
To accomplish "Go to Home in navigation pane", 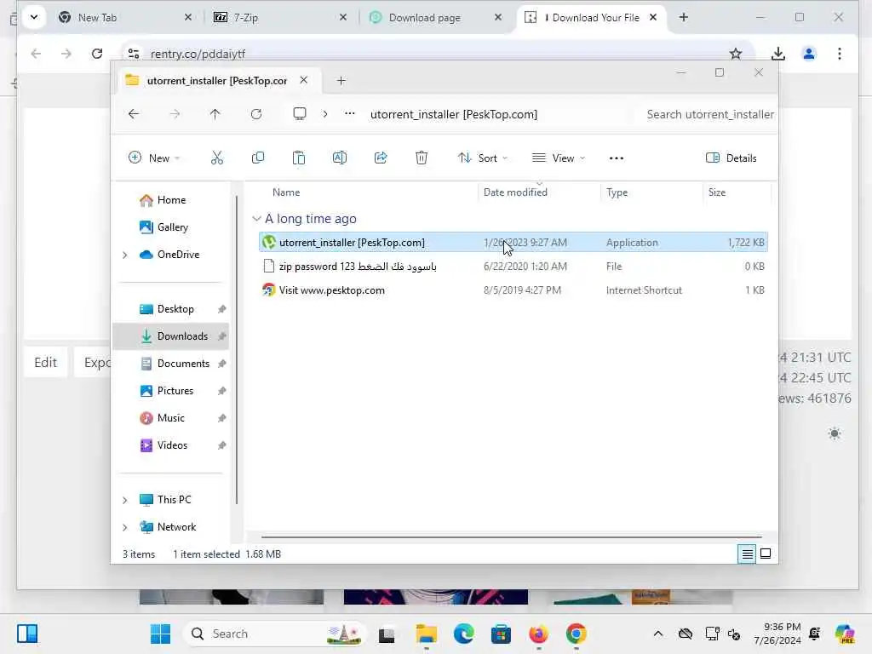I will coord(171,200).
